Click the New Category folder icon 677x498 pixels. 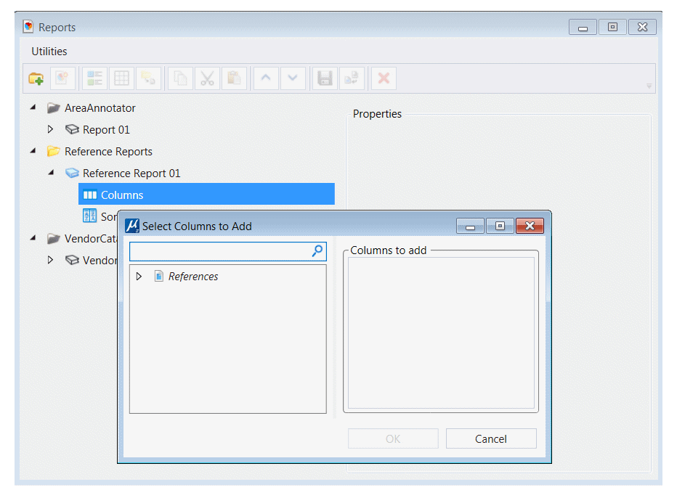(36, 78)
